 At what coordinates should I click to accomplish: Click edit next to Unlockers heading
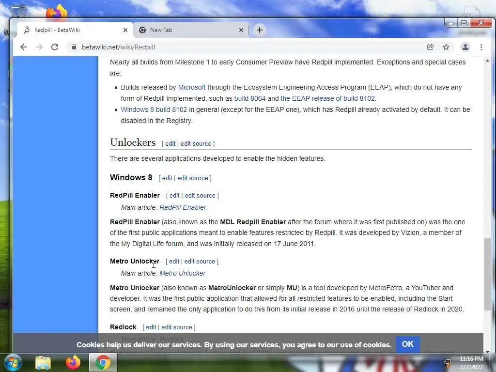pos(170,143)
